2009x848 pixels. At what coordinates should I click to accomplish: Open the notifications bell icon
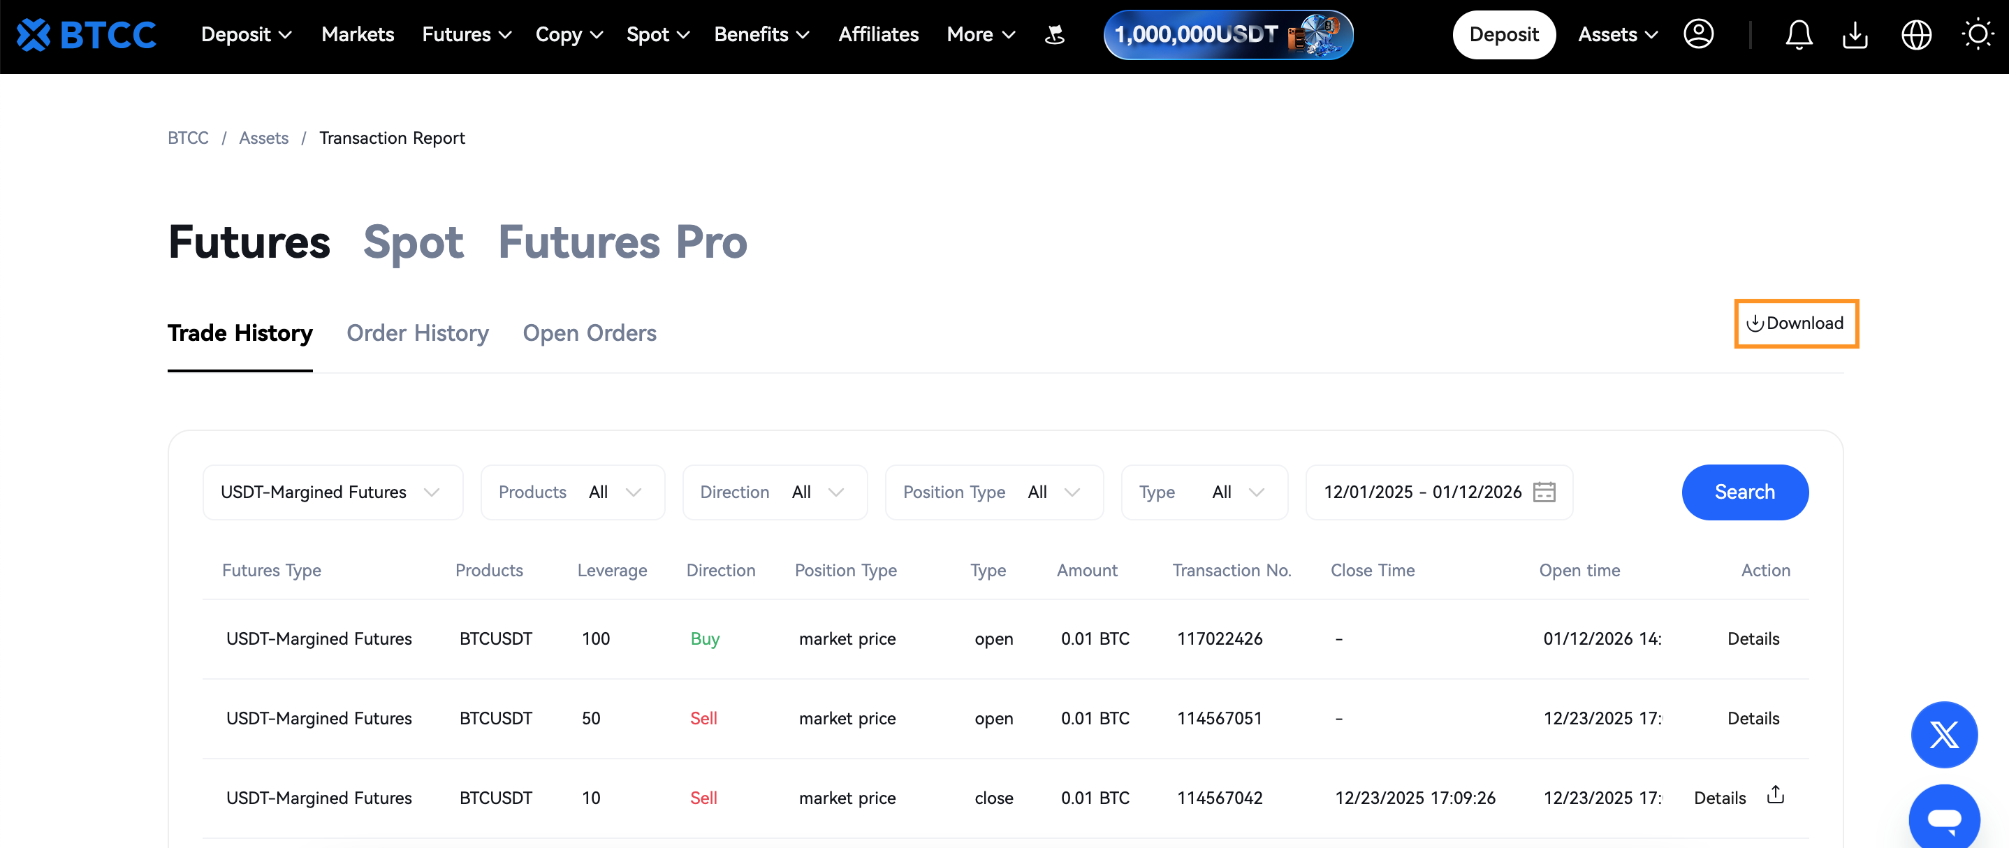click(1799, 34)
